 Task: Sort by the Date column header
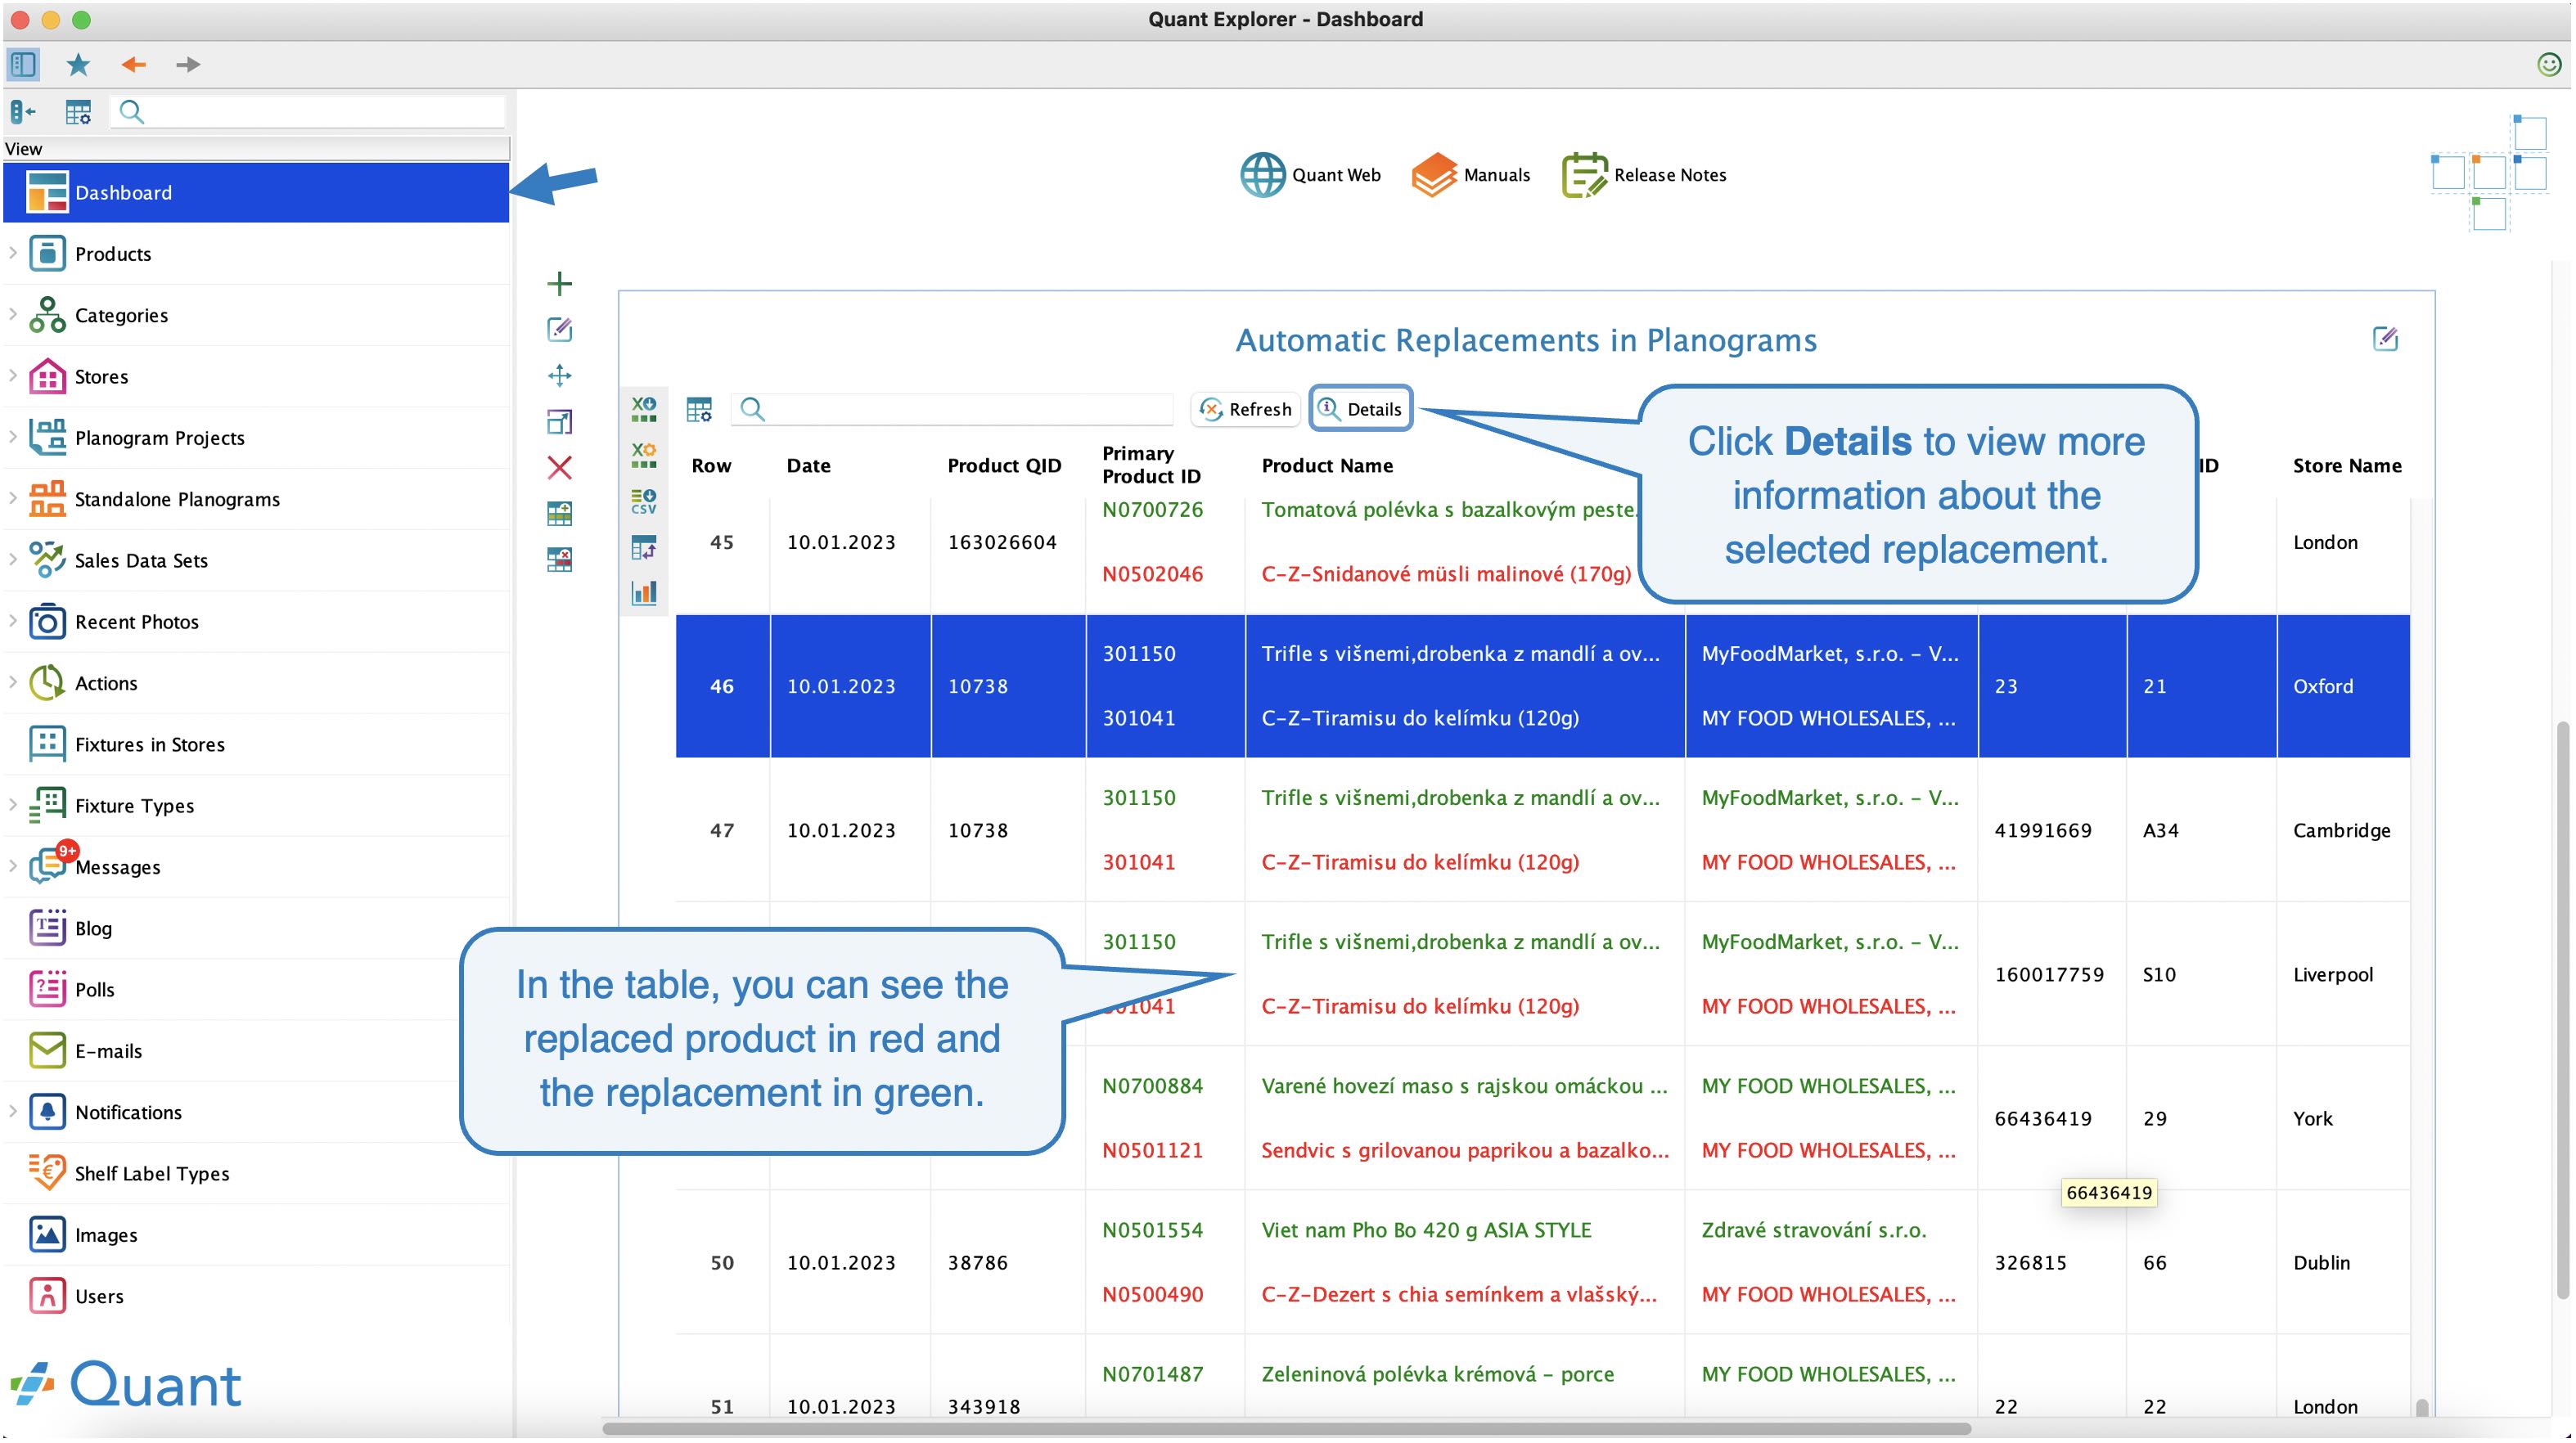tap(808, 466)
